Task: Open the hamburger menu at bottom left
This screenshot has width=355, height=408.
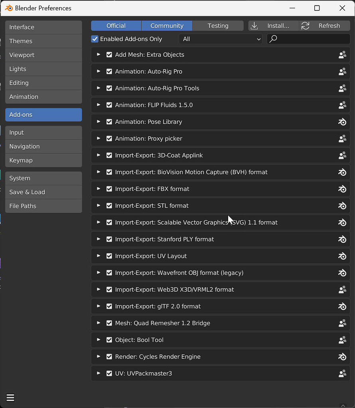Action: 10,398
